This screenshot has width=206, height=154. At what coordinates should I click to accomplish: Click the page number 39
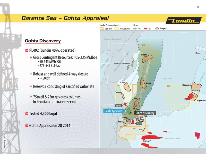point(198,7)
